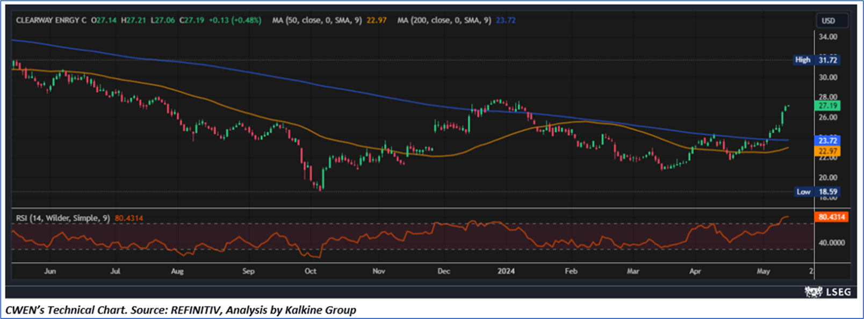
Task: Click the 20.00 price axis label
Action: point(828,177)
